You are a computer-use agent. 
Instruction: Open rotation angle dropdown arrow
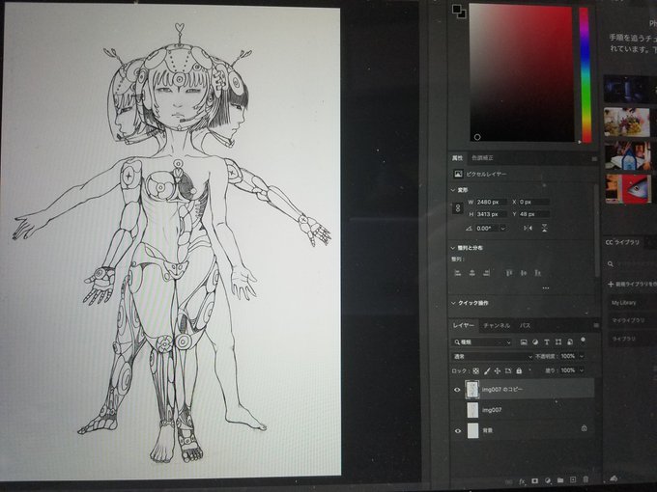(x=502, y=228)
